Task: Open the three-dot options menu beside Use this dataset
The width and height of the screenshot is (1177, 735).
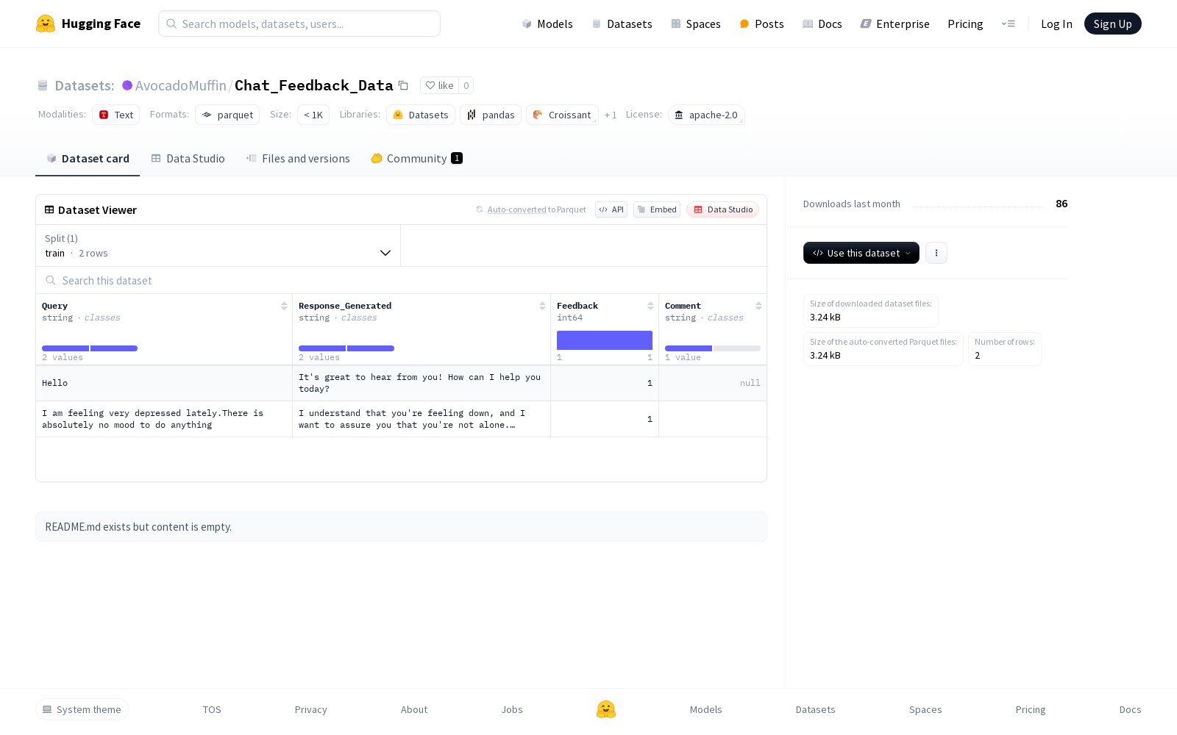Action: pos(936,253)
